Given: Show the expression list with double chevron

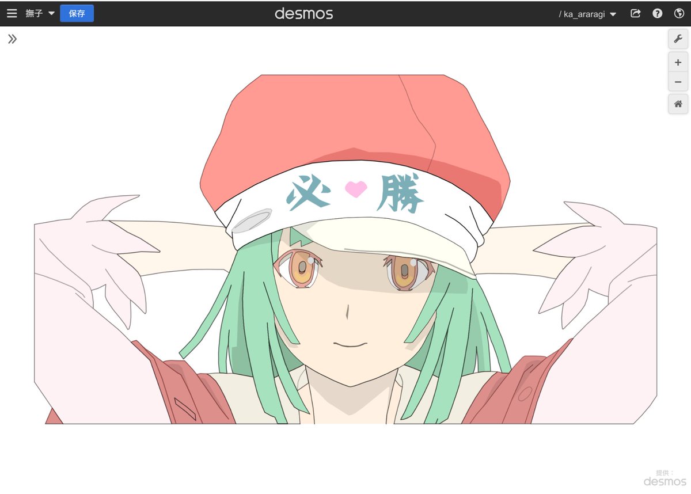Looking at the screenshot, I should 12,39.
